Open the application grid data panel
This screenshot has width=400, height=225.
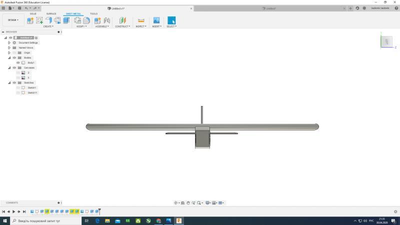[x=3, y=8]
